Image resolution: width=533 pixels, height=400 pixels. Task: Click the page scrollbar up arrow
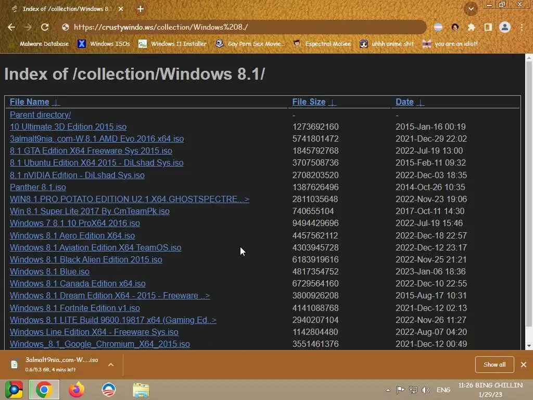tap(529, 58)
